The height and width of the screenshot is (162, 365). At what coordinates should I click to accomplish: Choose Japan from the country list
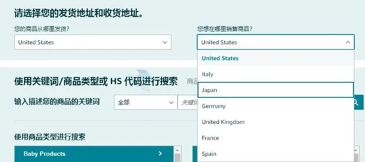click(276, 90)
